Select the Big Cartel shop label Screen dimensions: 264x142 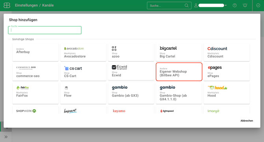pos(167,56)
